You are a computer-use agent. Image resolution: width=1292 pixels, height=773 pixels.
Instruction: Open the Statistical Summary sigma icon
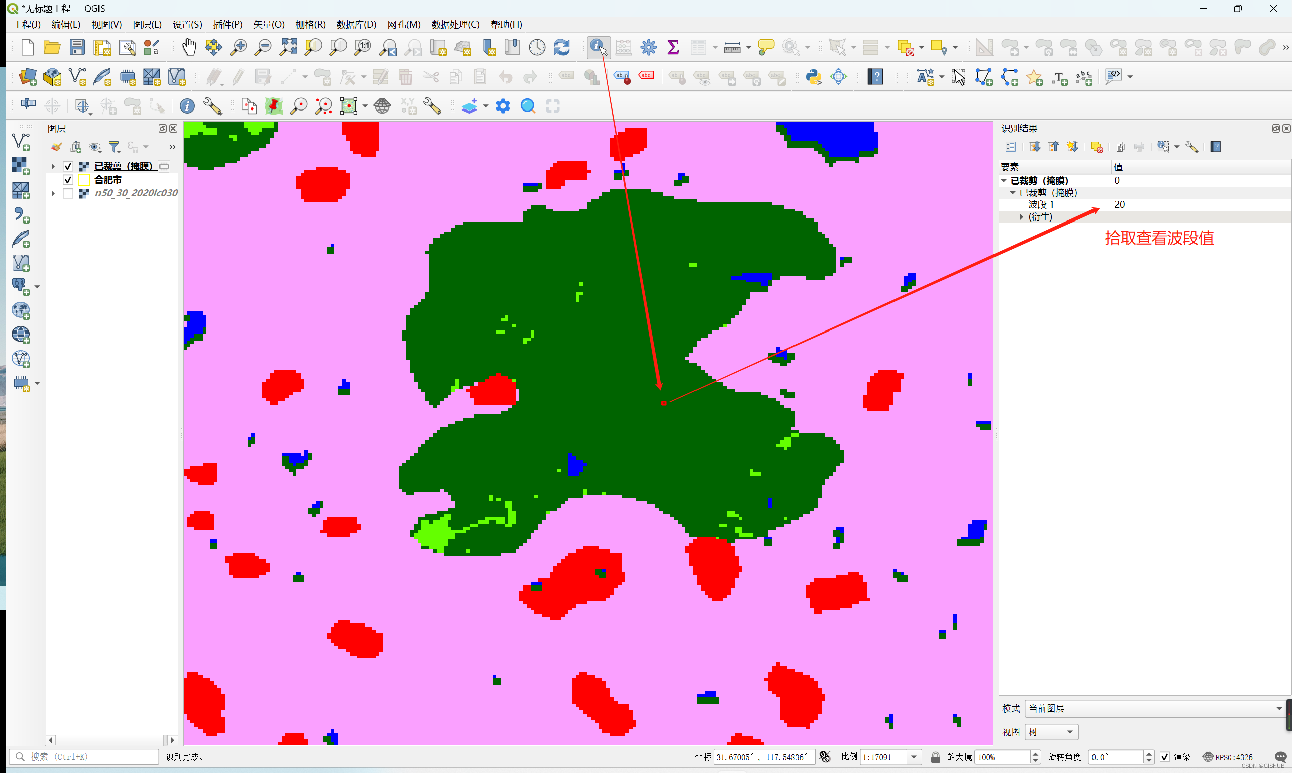pyautogui.click(x=673, y=47)
